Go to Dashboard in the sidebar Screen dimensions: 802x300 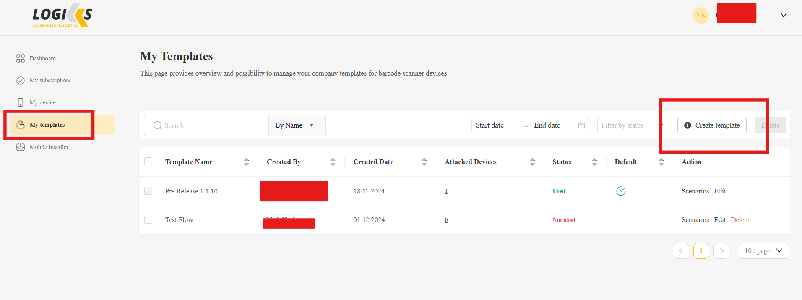point(42,58)
